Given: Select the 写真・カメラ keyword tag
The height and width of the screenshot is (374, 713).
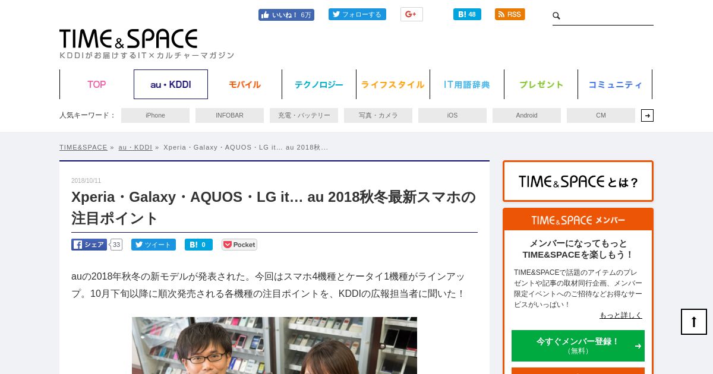Looking at the screenshot, I should tap(378, 115).
